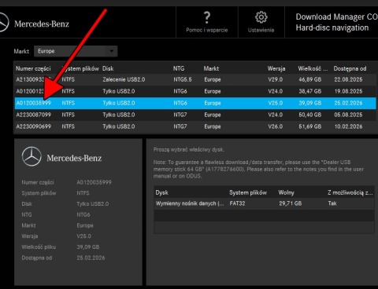The height and width of the screenshot is (289, 378).
Task: Sort by Disk column header
Action: 108,68
